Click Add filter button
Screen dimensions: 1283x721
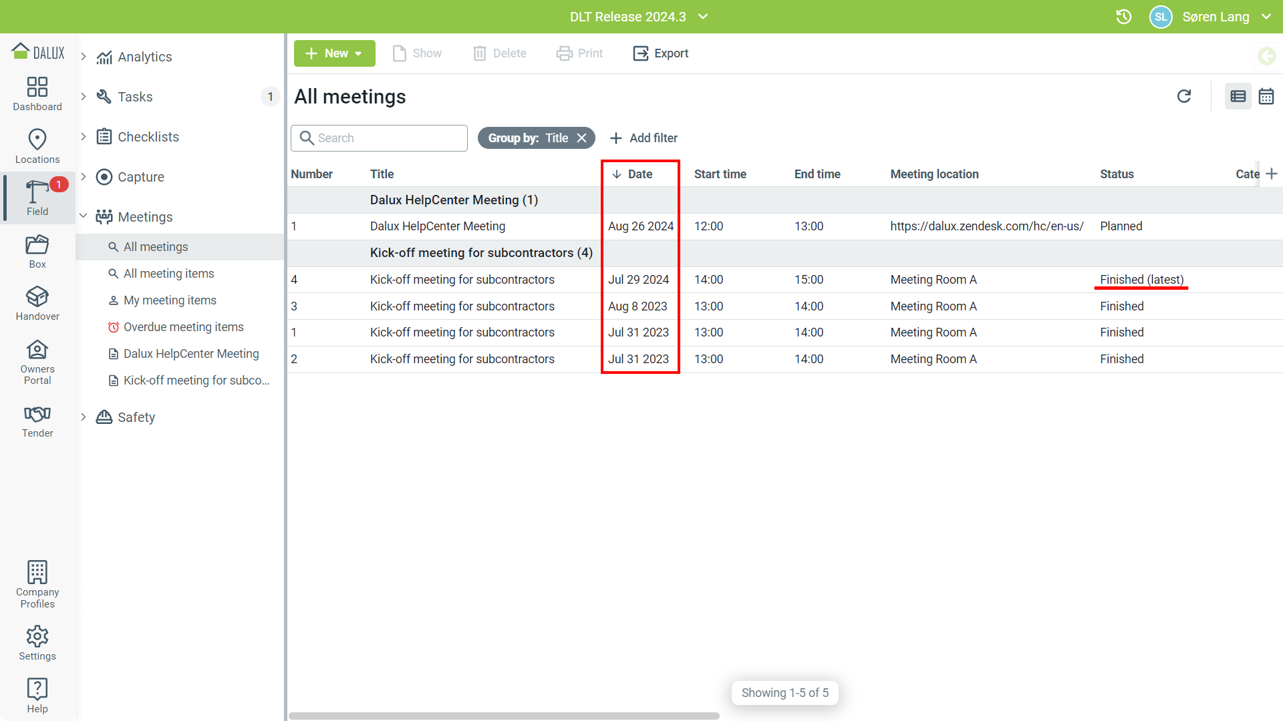click(x=644, y=138)
